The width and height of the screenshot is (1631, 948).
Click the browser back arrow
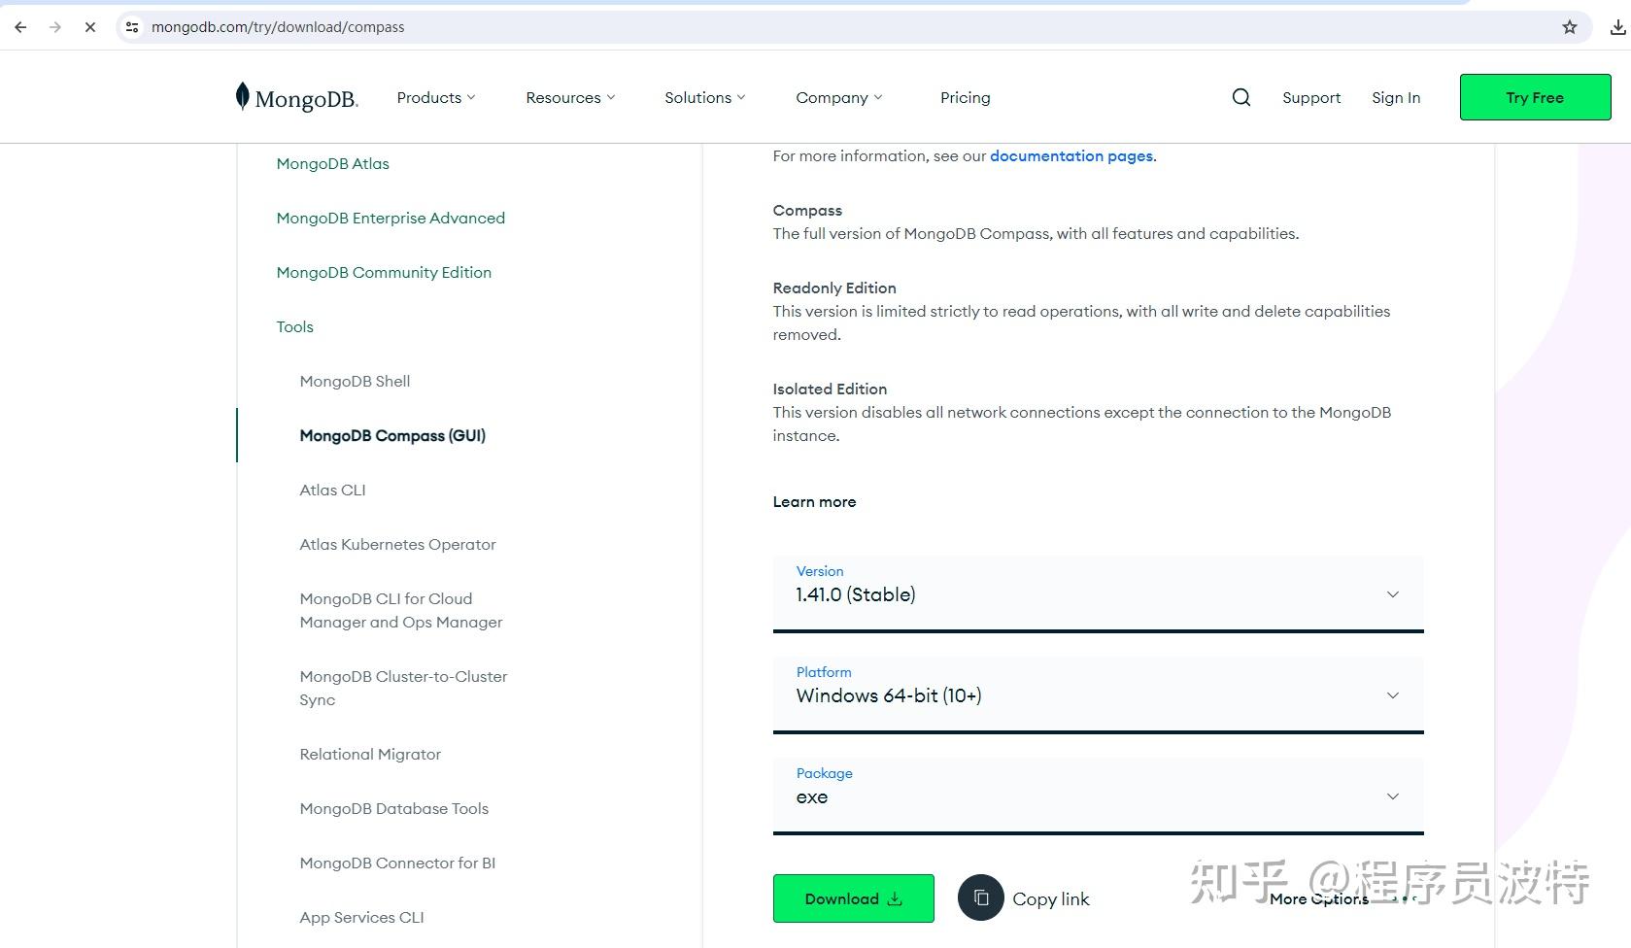click(20, 27)
